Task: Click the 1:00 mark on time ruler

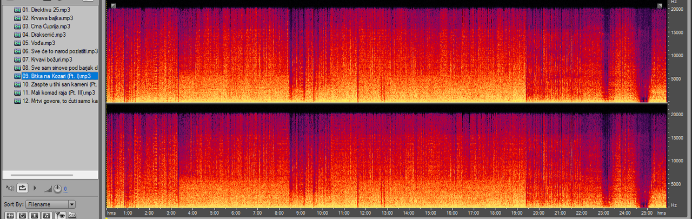Action: pyautogui.click(x=128, y=213)
